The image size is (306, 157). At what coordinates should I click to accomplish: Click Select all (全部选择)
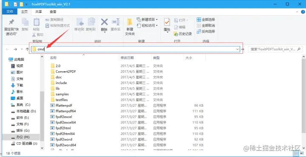click(x=206, y=19)
